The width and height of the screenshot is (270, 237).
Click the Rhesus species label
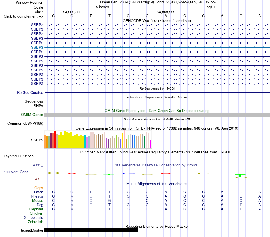[x=37, y=196]
